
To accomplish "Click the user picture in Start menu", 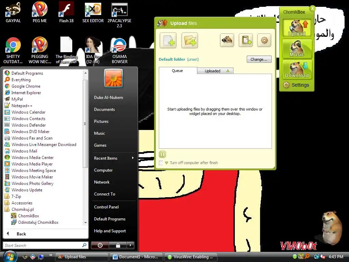I will click(113, 78).
